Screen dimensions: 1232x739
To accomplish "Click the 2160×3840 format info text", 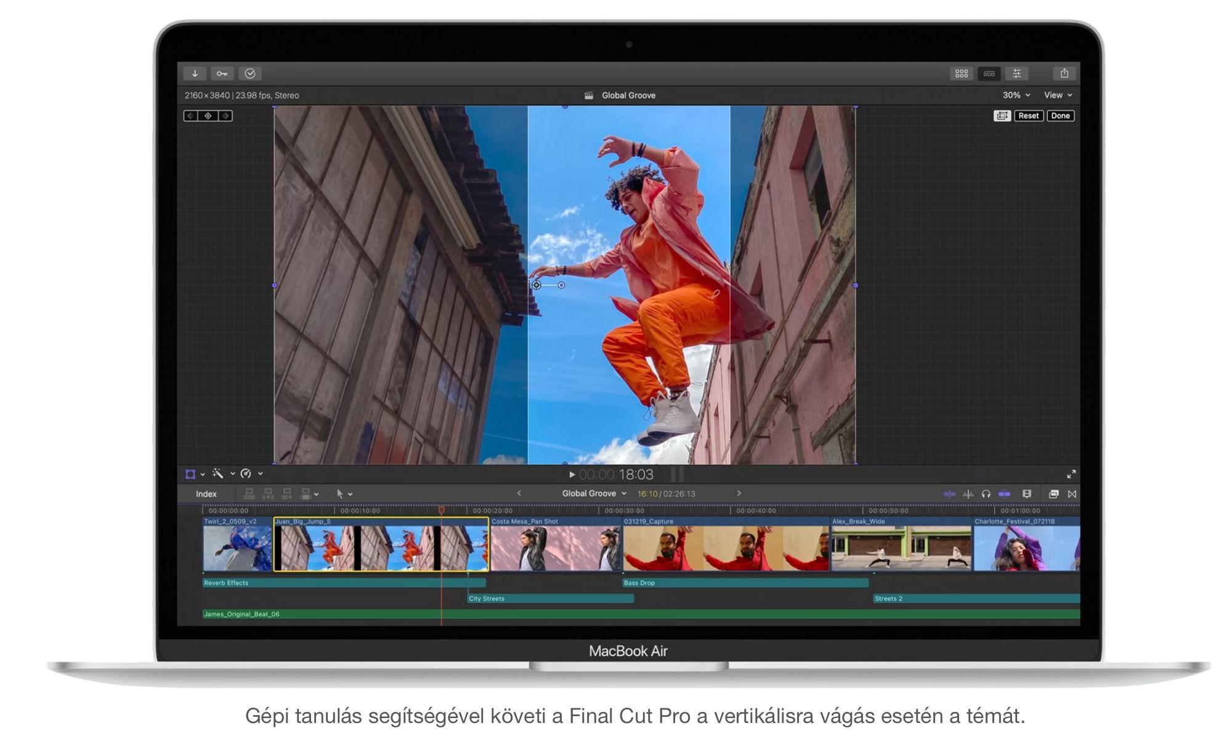I will pyautogui.click(x=242, y=95).
